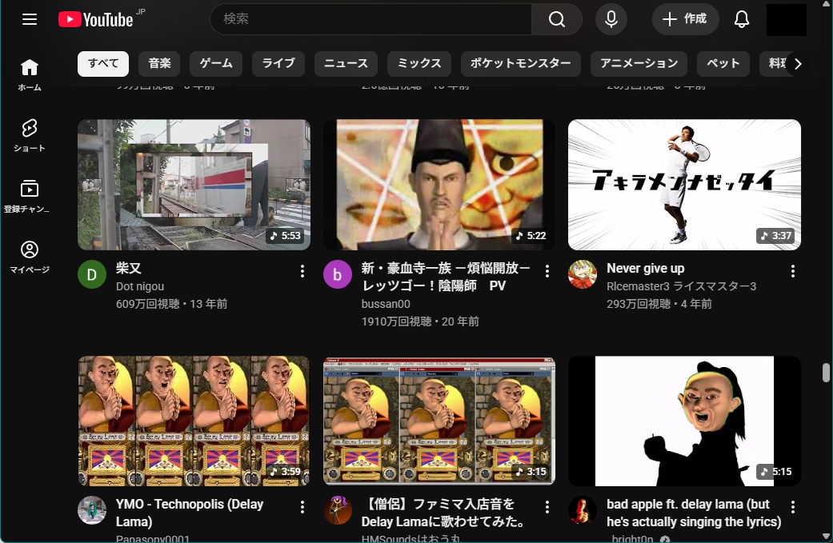Open HMSounds channel avatar

click(338, 510)
